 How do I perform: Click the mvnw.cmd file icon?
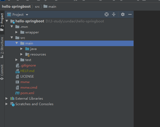click(17, 88)
